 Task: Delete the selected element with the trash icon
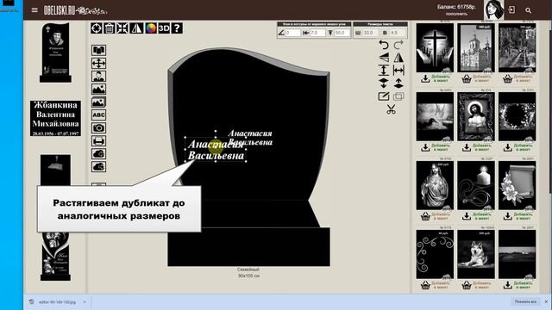[110, 28]
